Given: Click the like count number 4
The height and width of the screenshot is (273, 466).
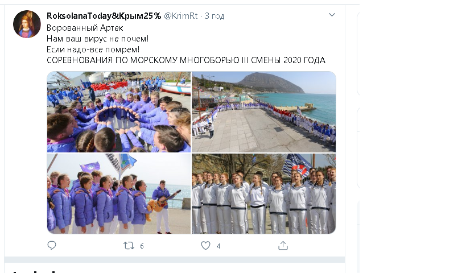Looking at the screenshot, I should click(x=218, y=246).
